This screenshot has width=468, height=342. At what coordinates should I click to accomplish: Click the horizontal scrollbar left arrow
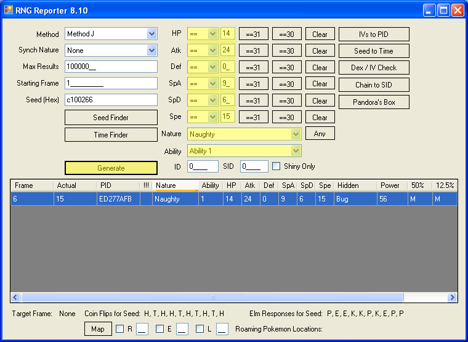(x=15, y=298)
